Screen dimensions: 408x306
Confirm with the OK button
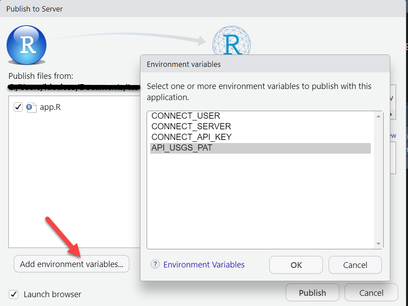coord(296,265)
